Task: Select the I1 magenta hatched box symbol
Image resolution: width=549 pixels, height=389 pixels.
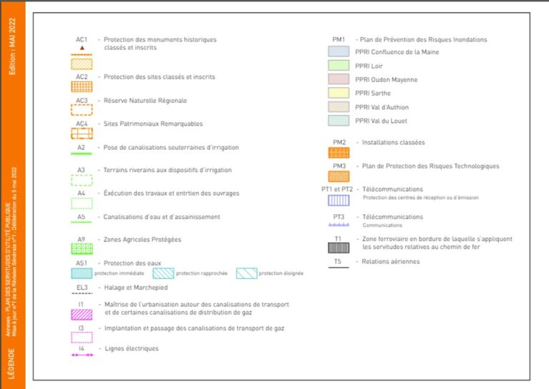Action: pyautogui.click(x=81, y=313)
